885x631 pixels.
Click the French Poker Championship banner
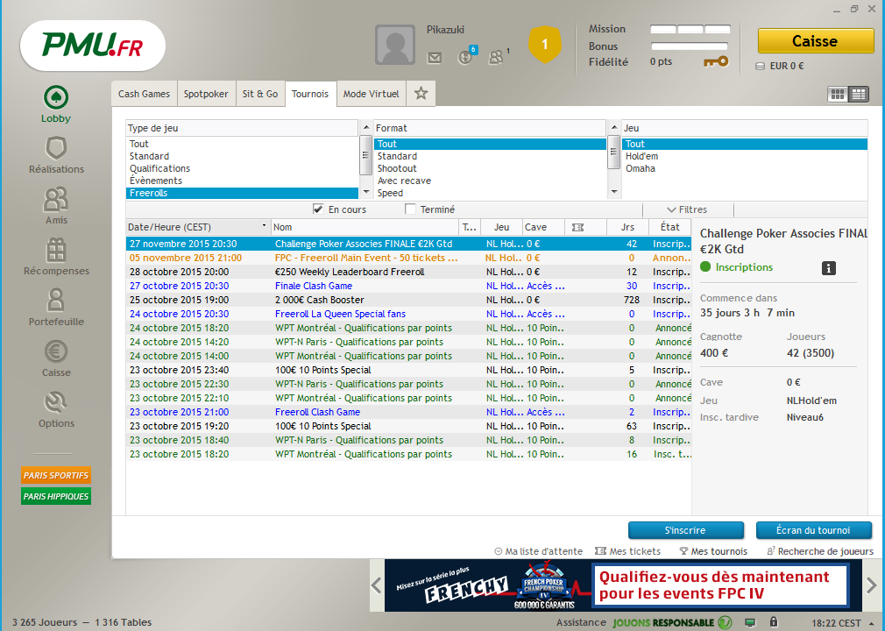tap(623, 585)
